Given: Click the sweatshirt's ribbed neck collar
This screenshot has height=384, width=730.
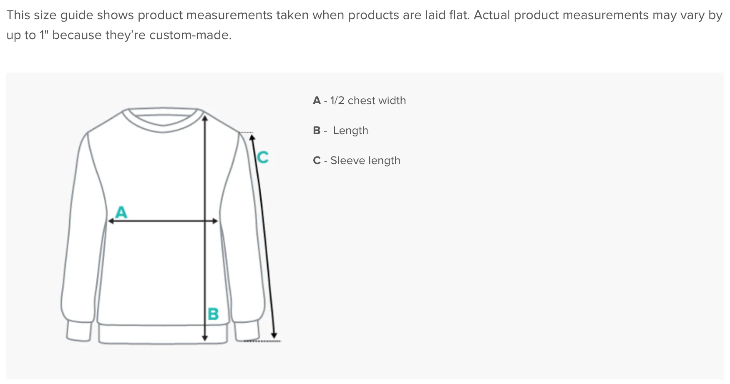Looking at the screenshot, I should [163, 120].
